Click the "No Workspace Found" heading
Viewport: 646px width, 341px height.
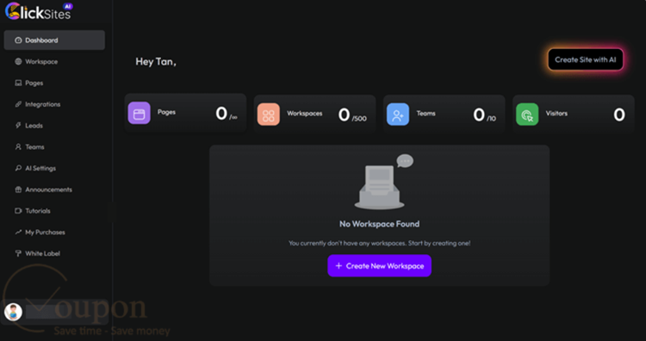coord(380,224)
